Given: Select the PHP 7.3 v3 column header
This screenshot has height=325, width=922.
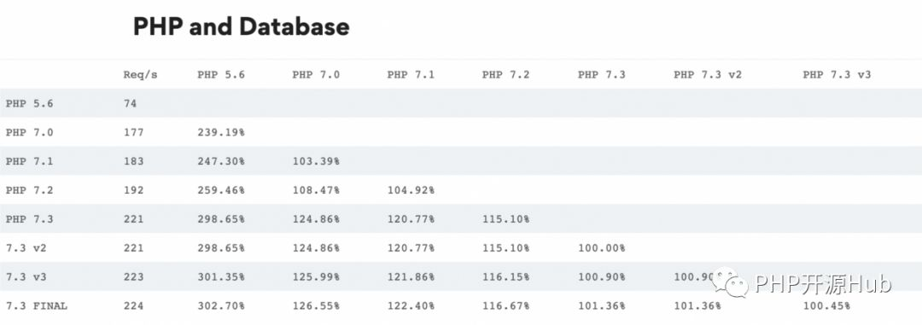Looking at the screenshot, I should point(837,74).
